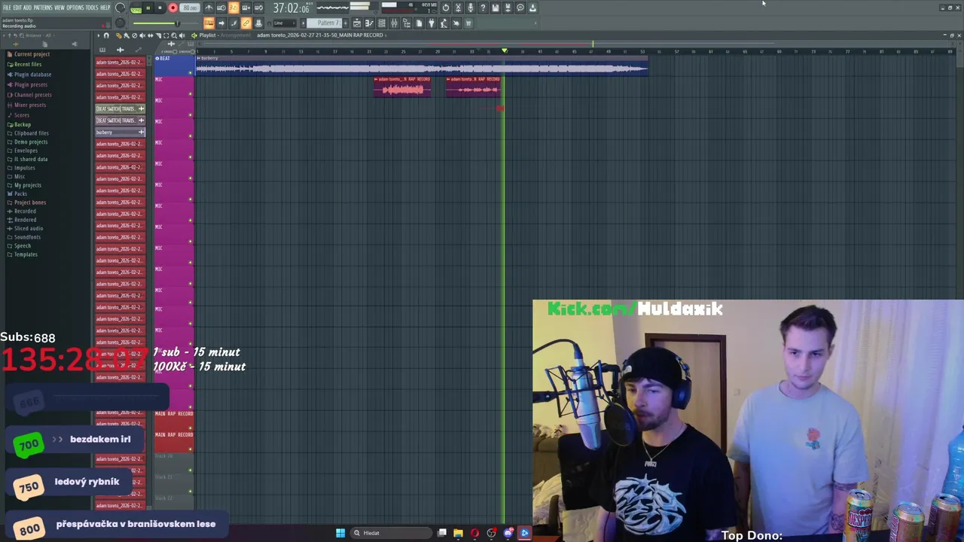Open the Templates browser folder

(26, 254)
